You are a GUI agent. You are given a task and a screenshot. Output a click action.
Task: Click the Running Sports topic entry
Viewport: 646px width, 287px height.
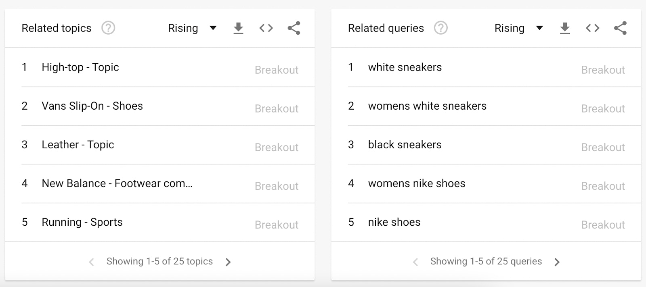point(82,222)
